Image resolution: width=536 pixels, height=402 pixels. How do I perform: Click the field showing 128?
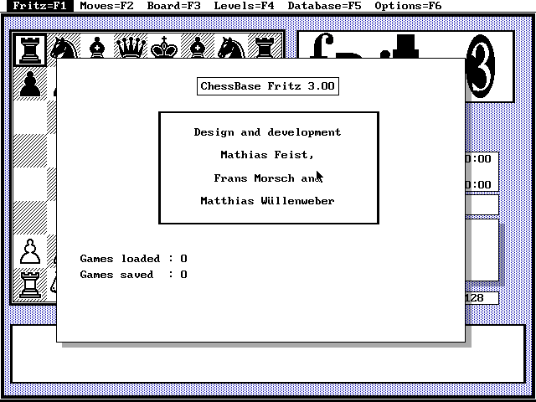tap(482, 298)
